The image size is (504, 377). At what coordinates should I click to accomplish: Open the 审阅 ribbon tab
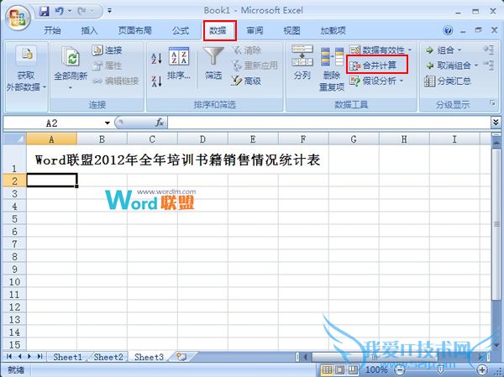(x=255, y=30)
